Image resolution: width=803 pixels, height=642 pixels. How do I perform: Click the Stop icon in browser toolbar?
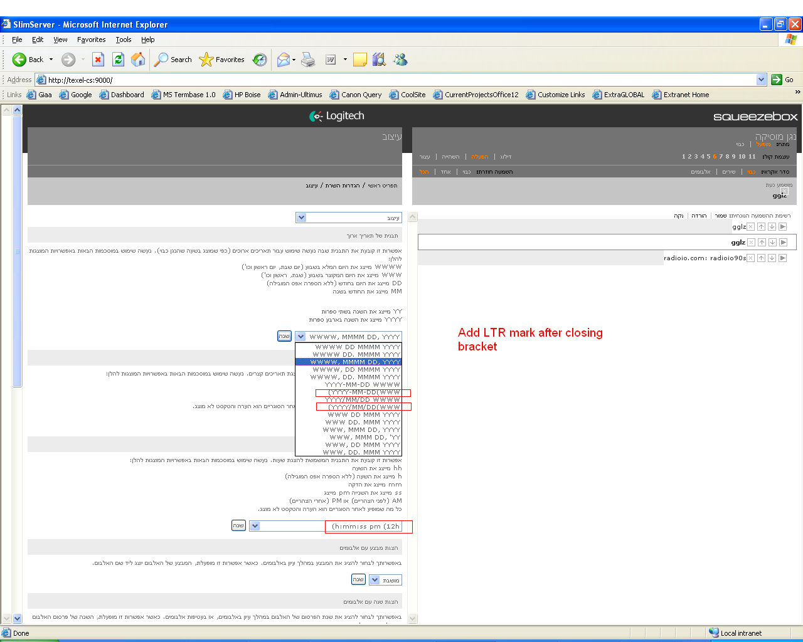click(x=98, y=60)
